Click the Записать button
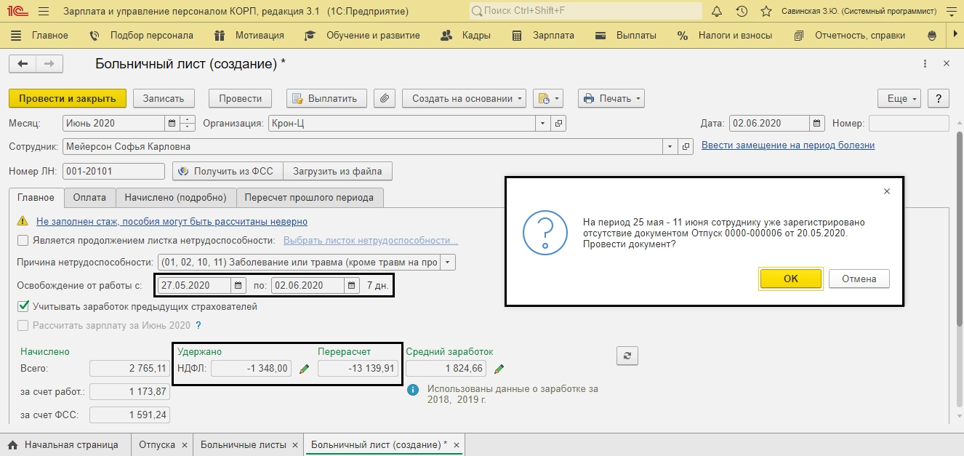 pos(164,98)
